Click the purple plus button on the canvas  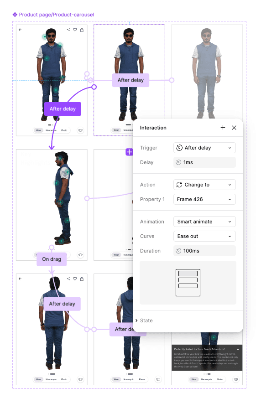[x=129, y=152]
